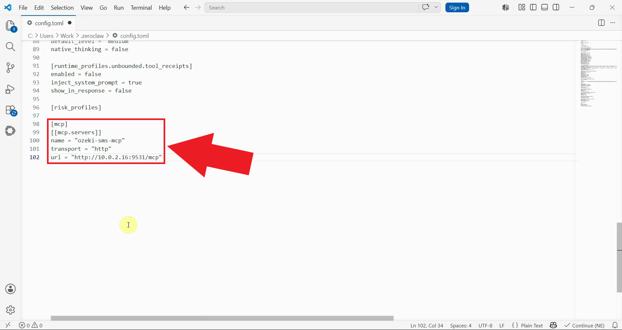Click the Sign In button

pos(457,7)
